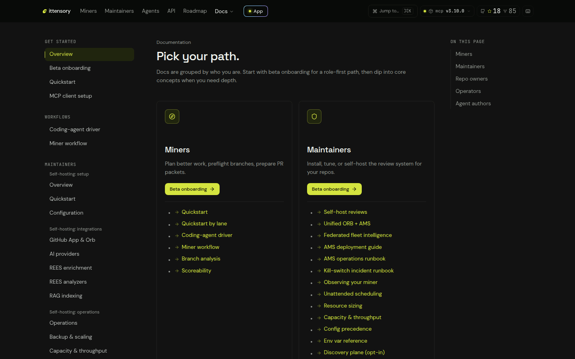Viewport: 575px width, 359px height.
Task: Open Coding-agent driver link in Miners card
Action: coord(207,235)
